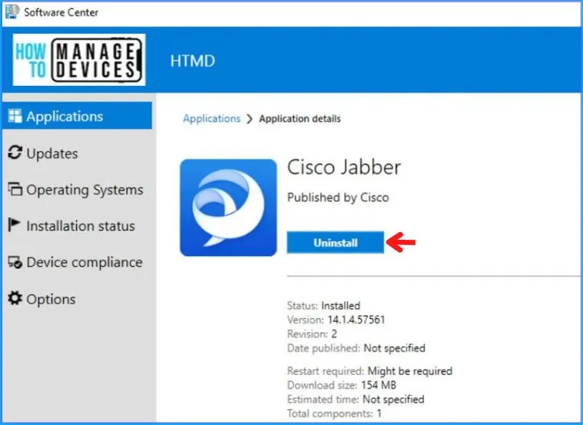Open the Options section

pos(77,298)
